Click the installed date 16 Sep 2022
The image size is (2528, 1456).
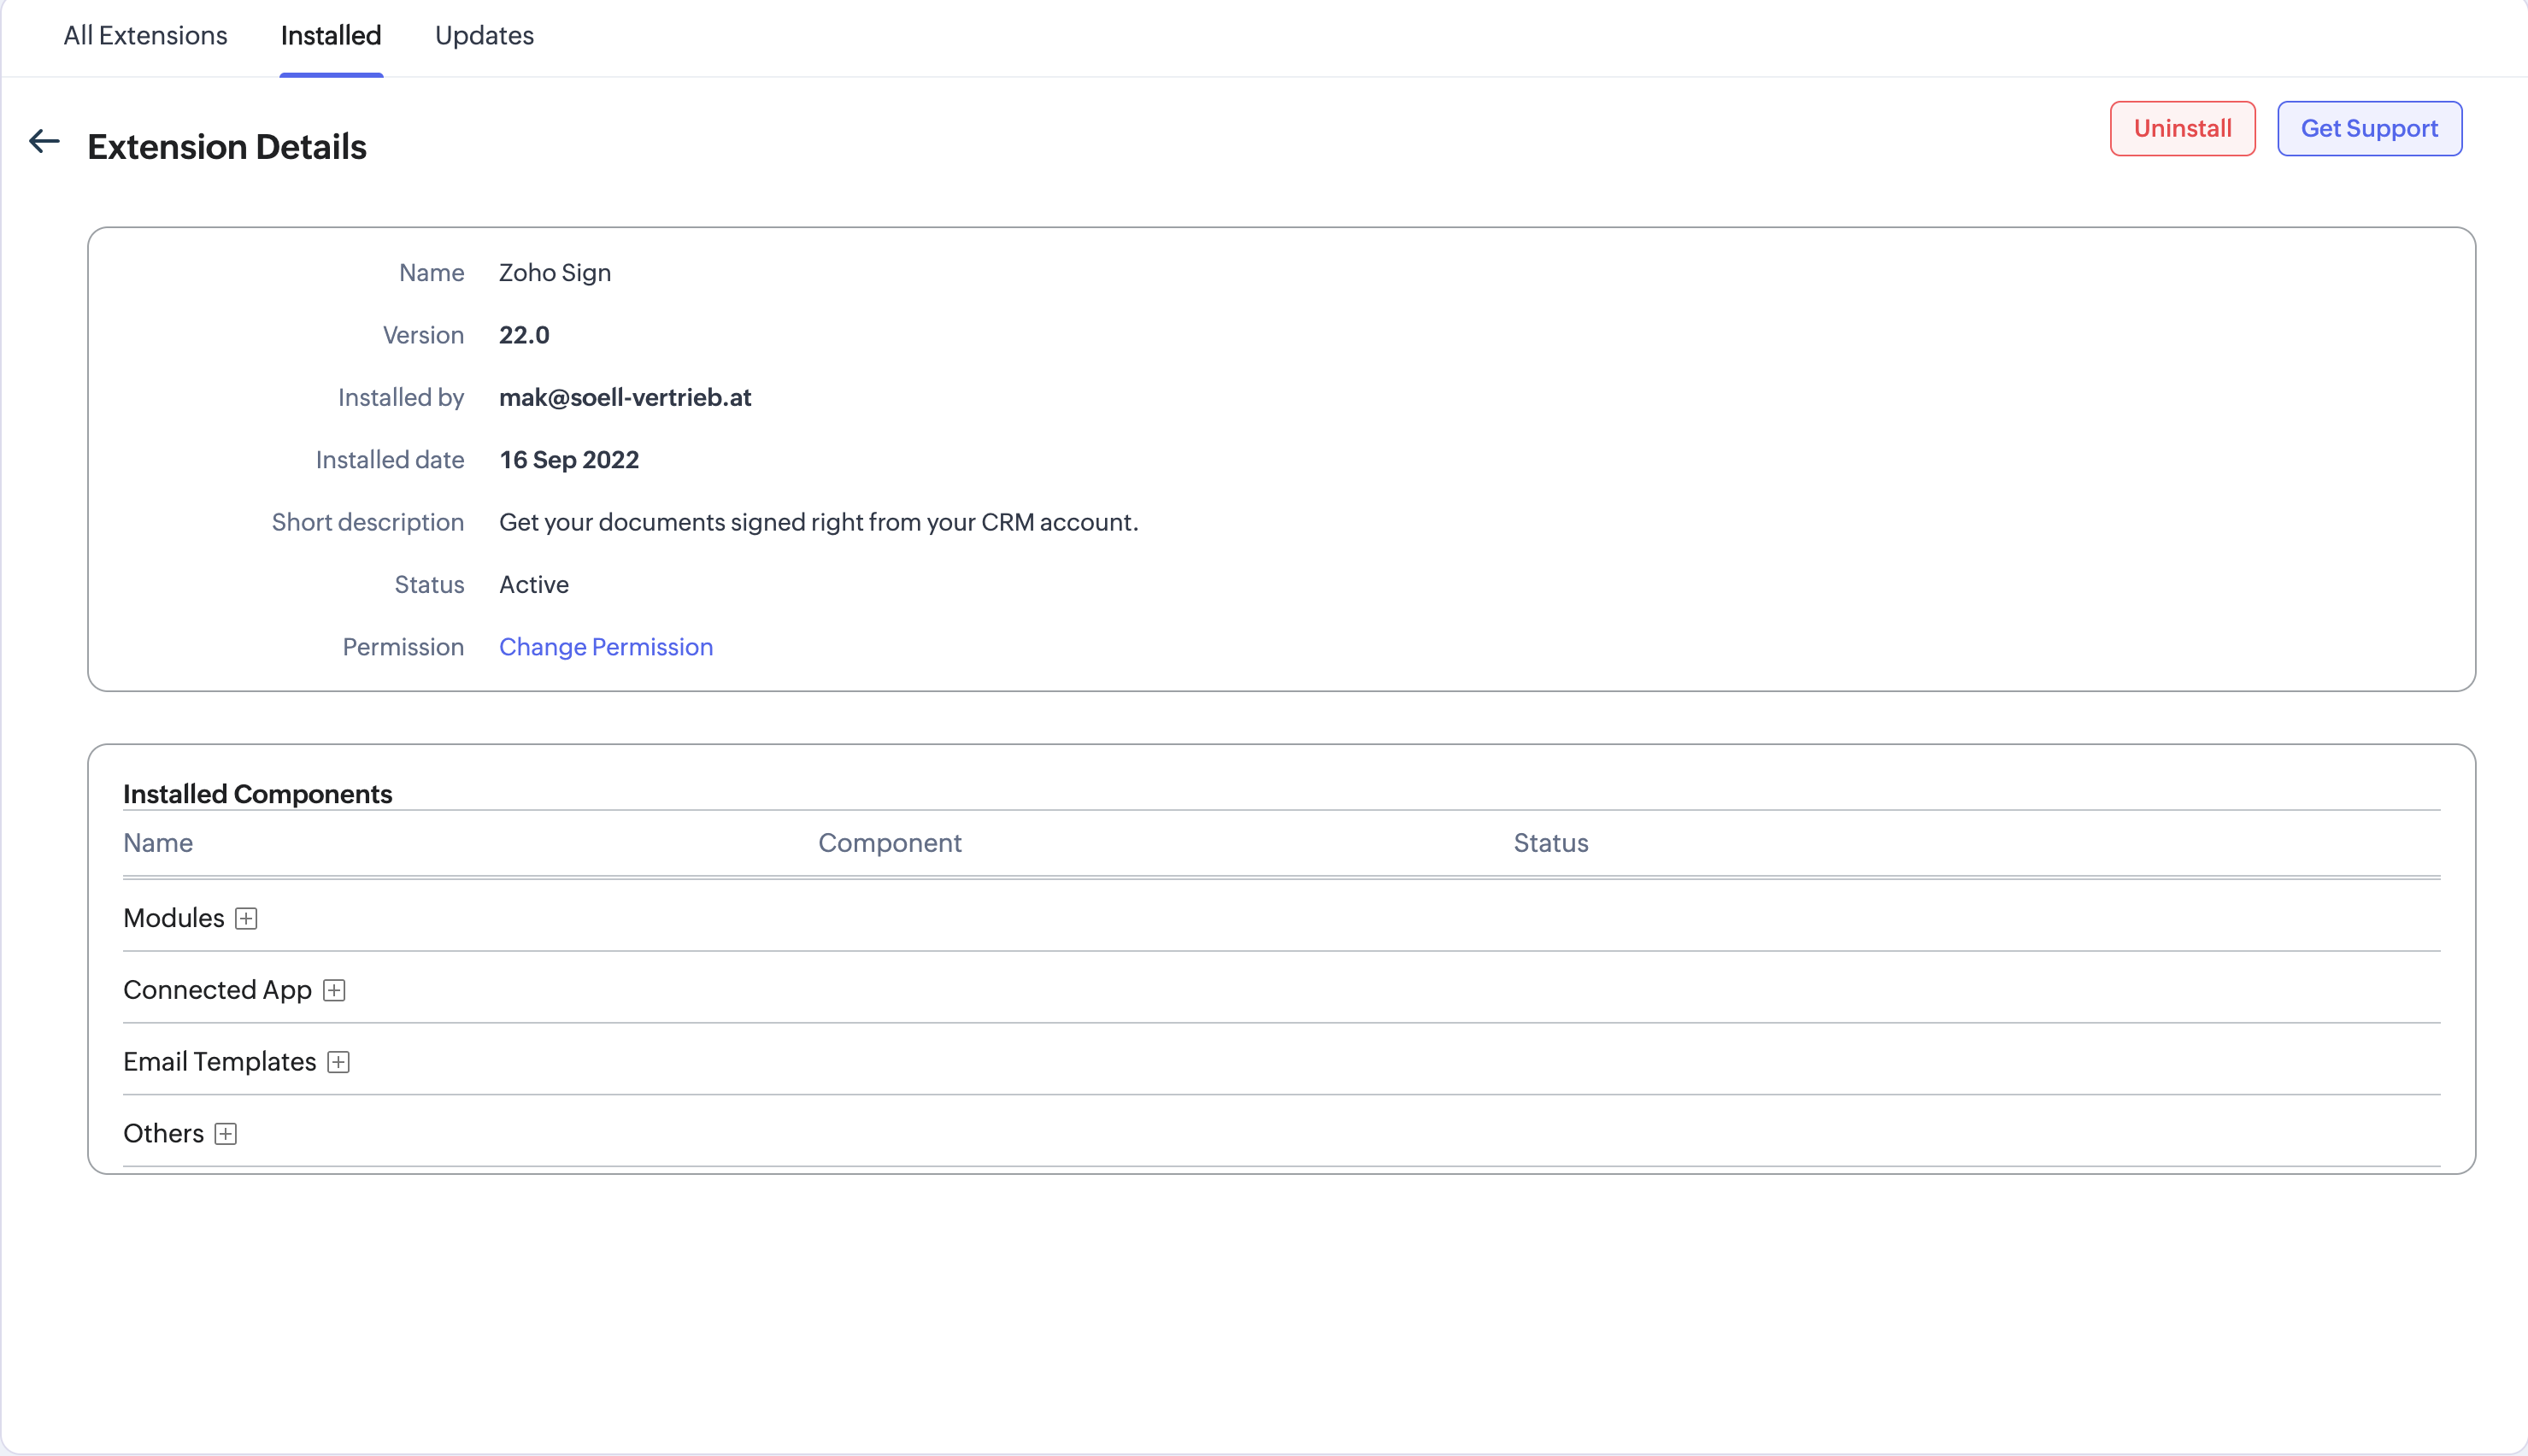point(569,460)
